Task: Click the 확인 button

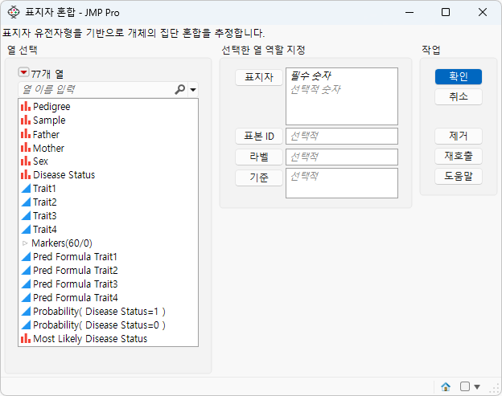Action: point(458,76)
